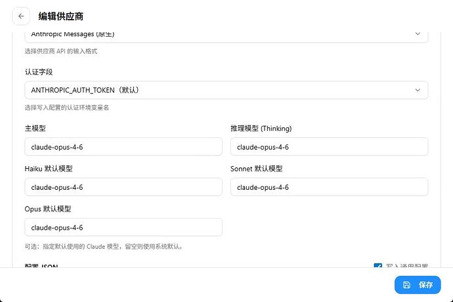Click the Opus 默认模型 label

pos(48,209)
